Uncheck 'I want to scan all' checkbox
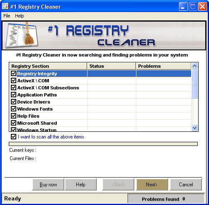The width and height of the screenshot is (209, 205). coord(13,137)
